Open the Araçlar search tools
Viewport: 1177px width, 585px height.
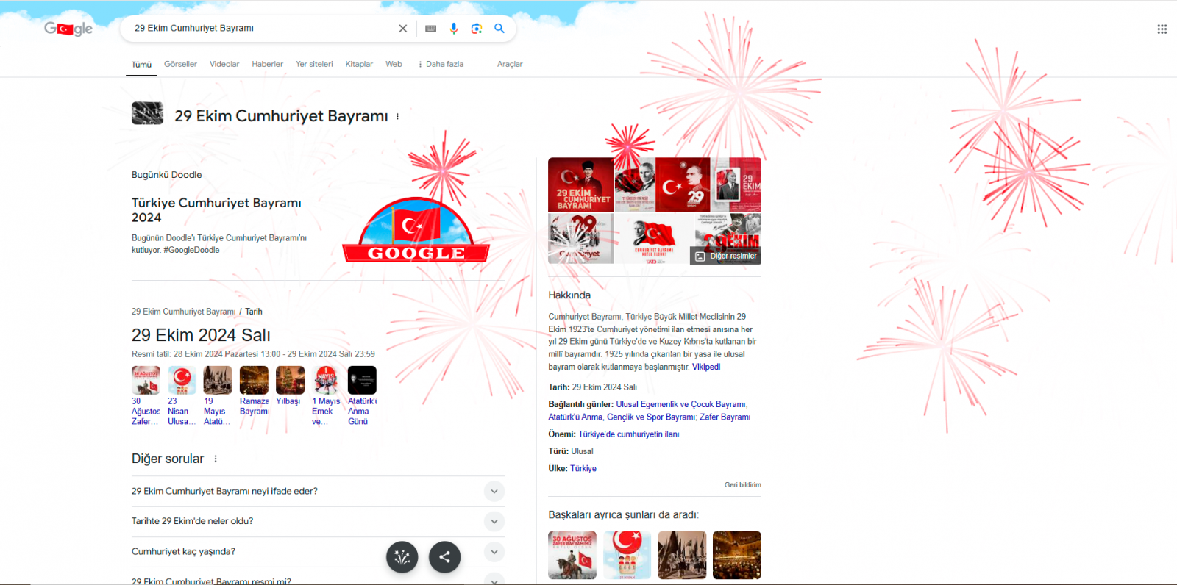(x=509, y=64)
